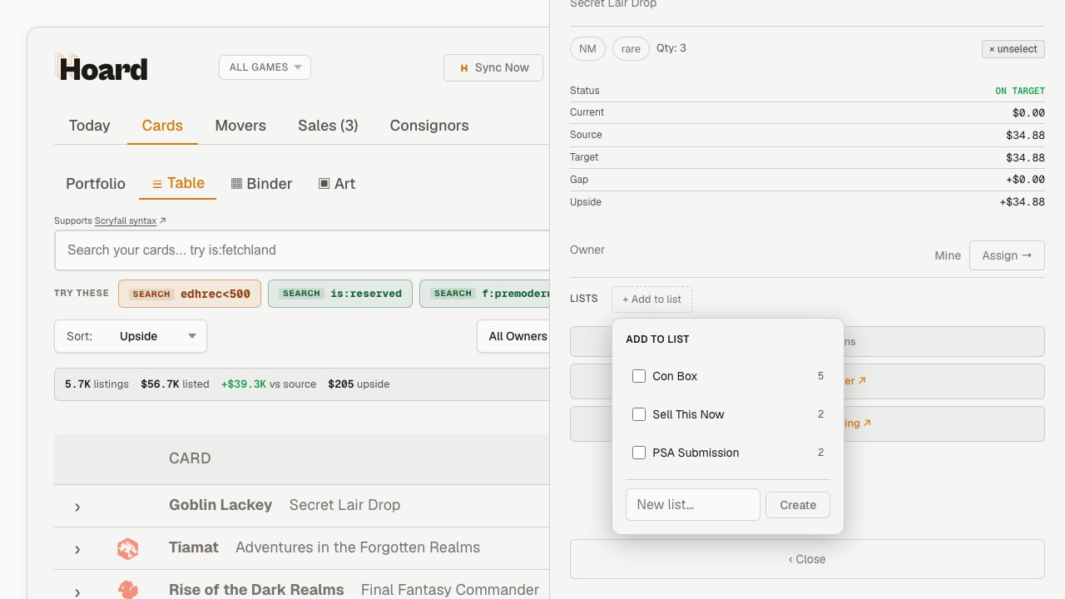Focus the New list name field

point(693,505)
